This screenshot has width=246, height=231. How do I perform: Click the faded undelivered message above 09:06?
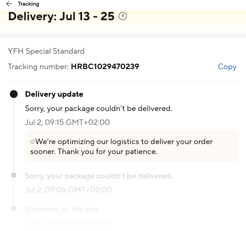(x=98, y=176)
